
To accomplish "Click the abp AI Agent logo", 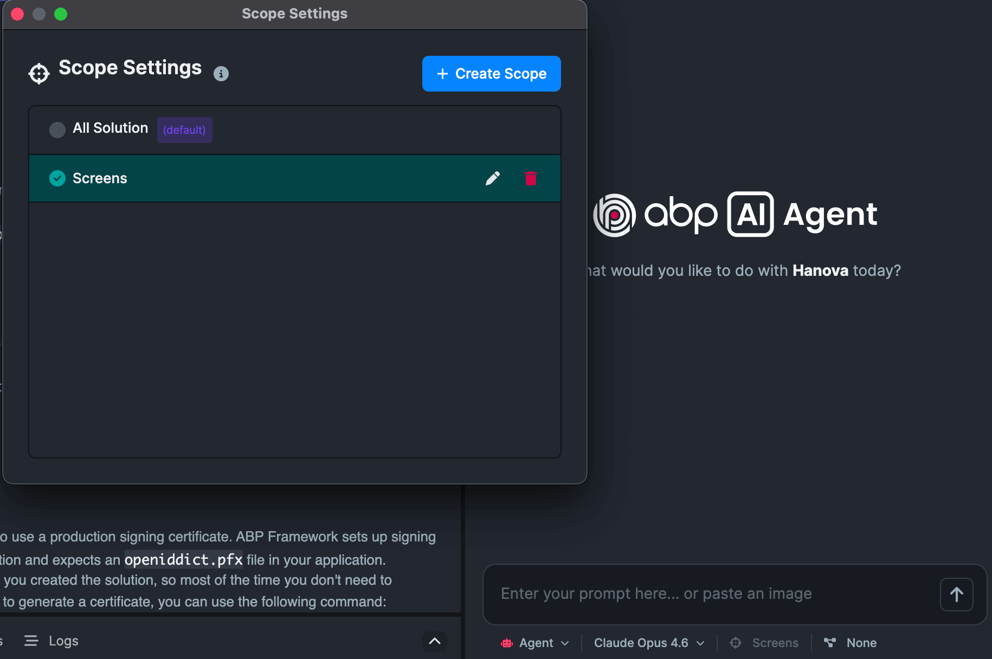I will [735, 215].
